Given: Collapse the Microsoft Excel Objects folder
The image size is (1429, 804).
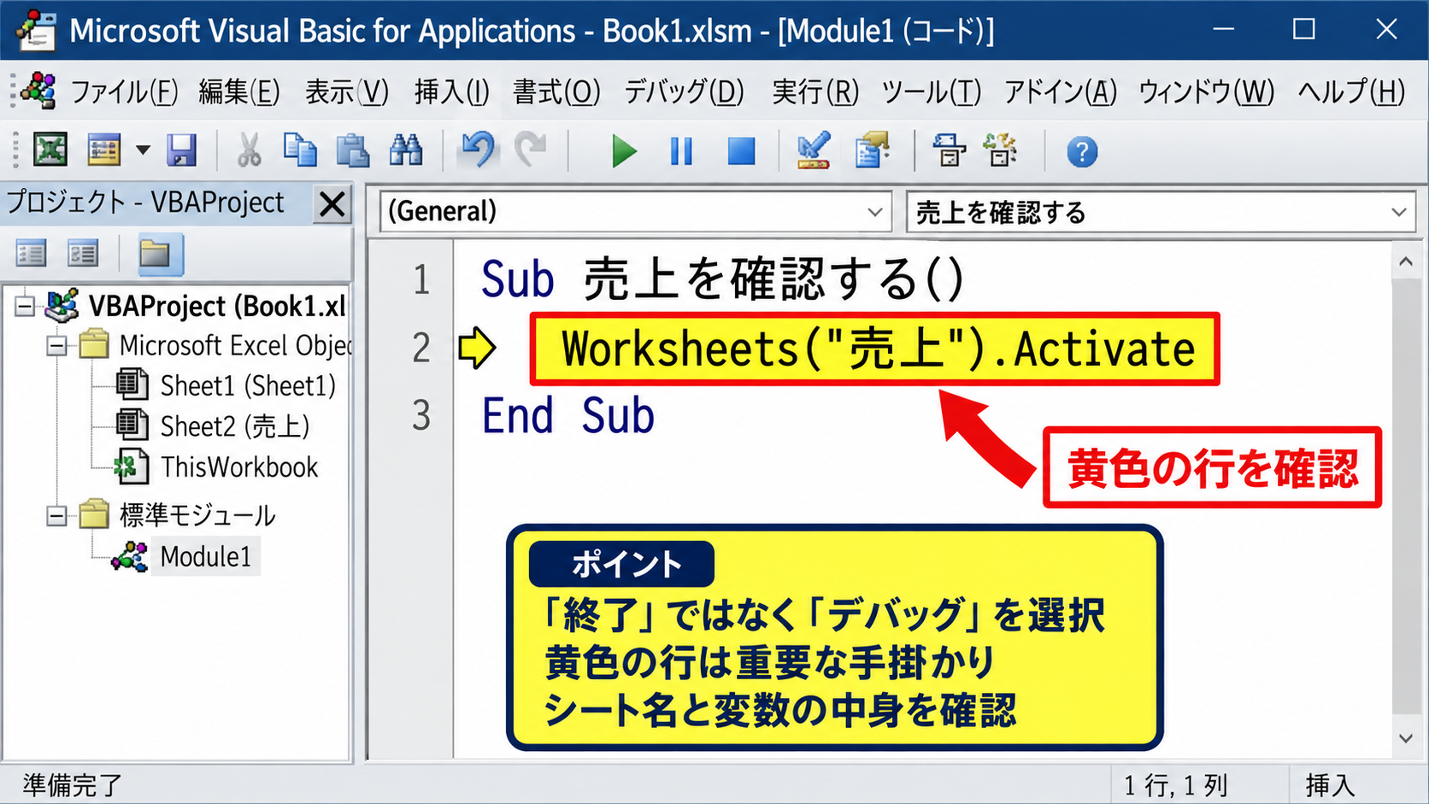Looking at the screenshot, I should coord(56,346).
